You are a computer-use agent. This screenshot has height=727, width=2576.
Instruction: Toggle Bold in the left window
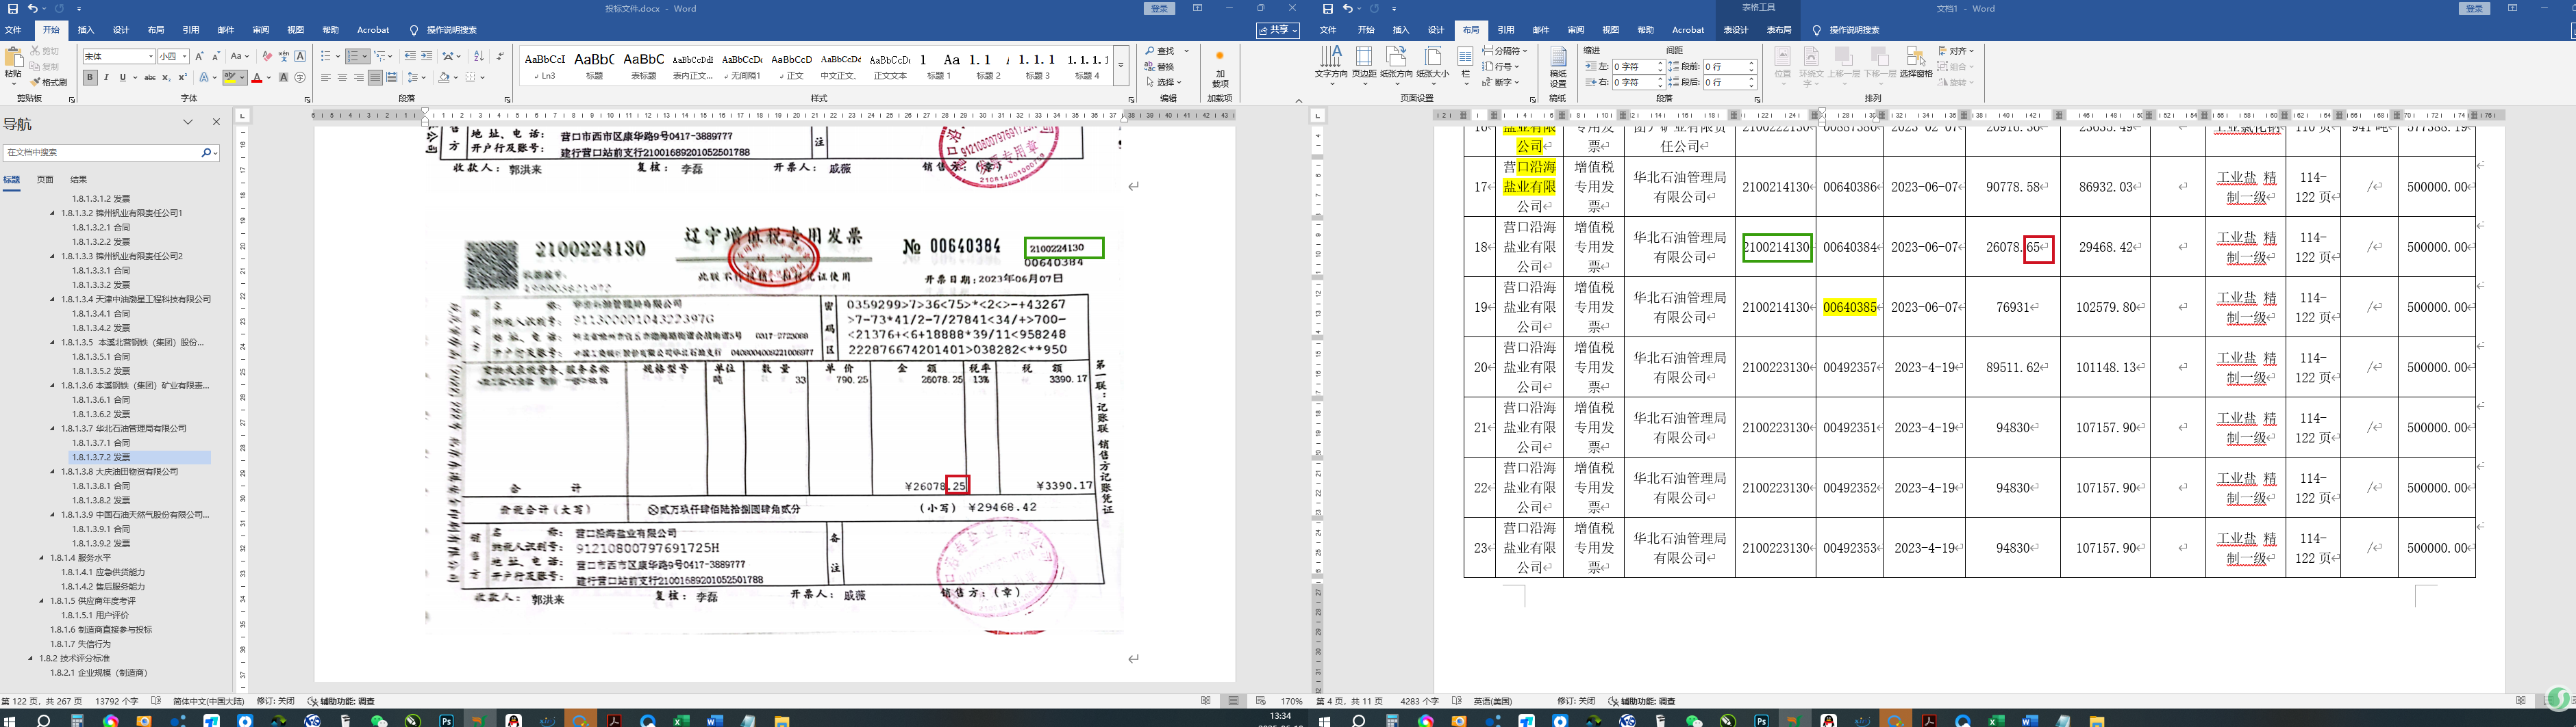90,78
